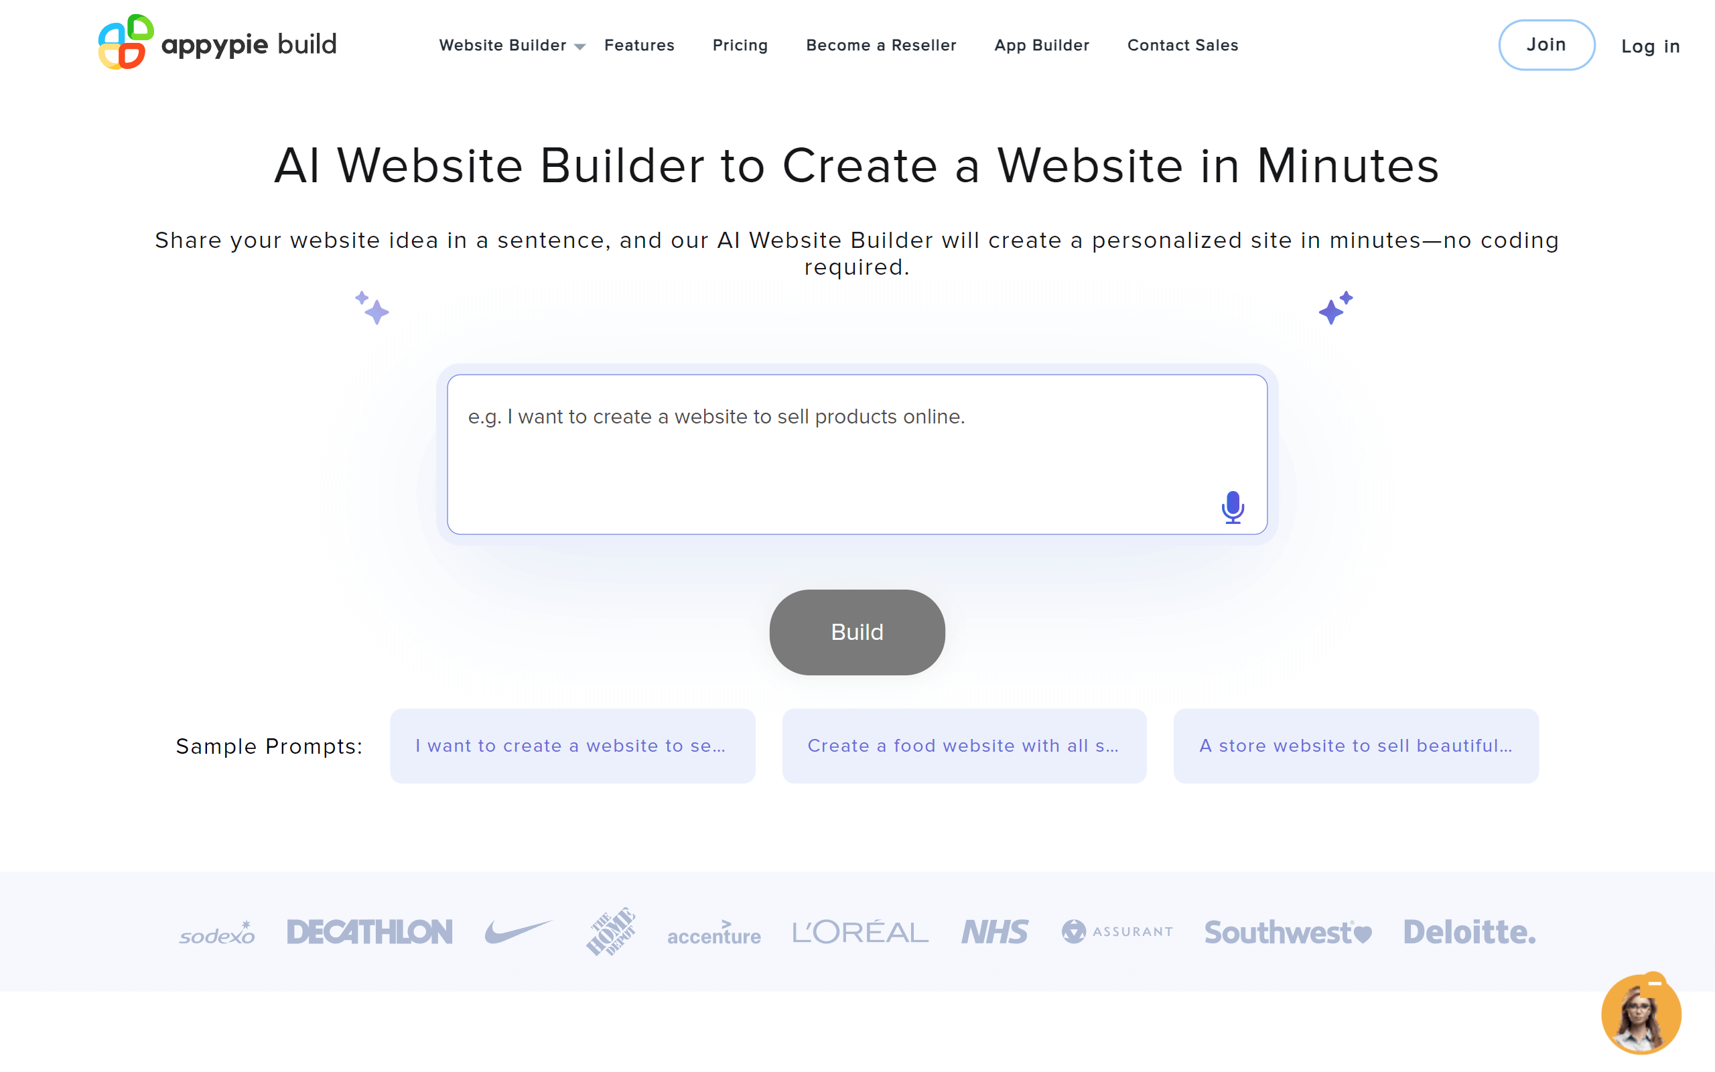This screenshot has width=1715, height=1072.
Task: Click the Nike logo brand icon
Action: 514,930
